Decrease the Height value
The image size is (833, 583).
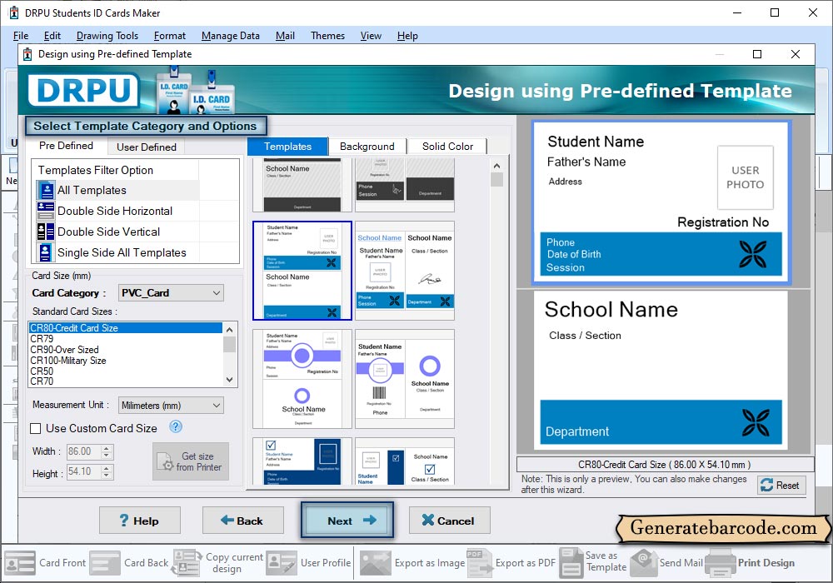[x=107, y=475]
